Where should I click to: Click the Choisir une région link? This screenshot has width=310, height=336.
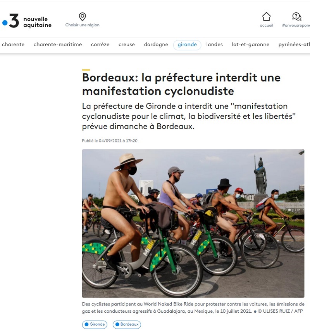click(x=83, y=25)
